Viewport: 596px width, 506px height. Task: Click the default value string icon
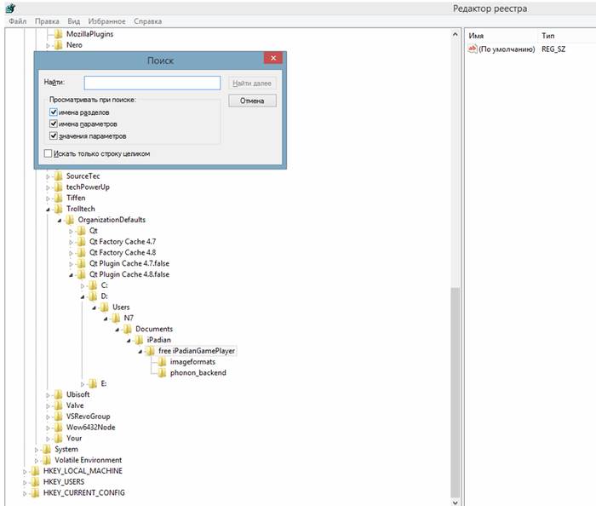click(473, 49)
